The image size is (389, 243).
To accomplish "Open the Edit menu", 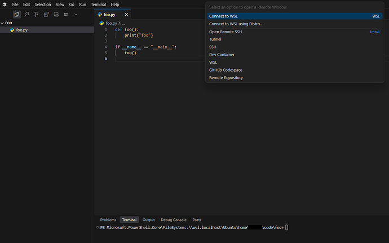I will [x=26, y=5].
